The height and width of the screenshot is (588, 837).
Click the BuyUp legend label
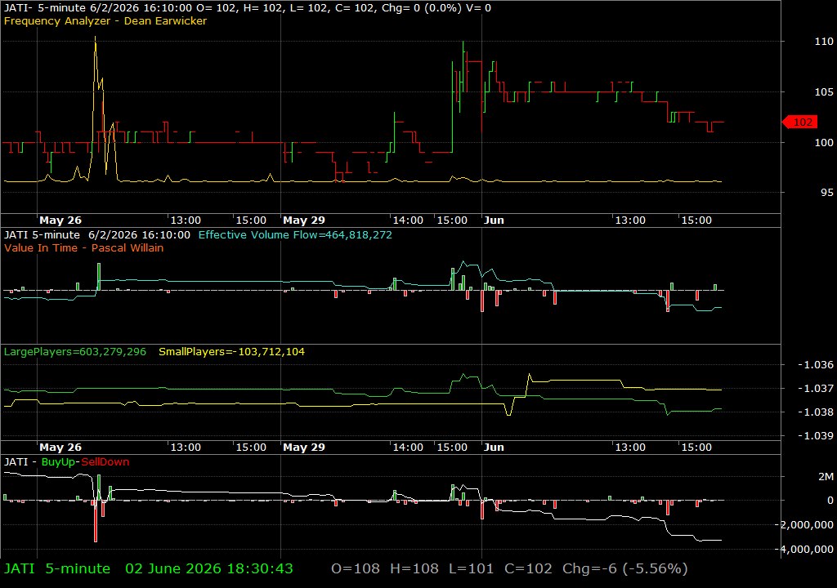tap(58, 462)
